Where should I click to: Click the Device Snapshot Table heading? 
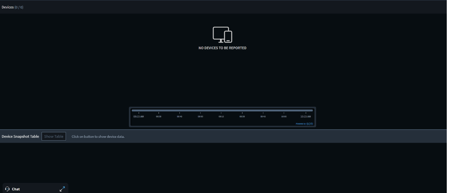point(20,136)
